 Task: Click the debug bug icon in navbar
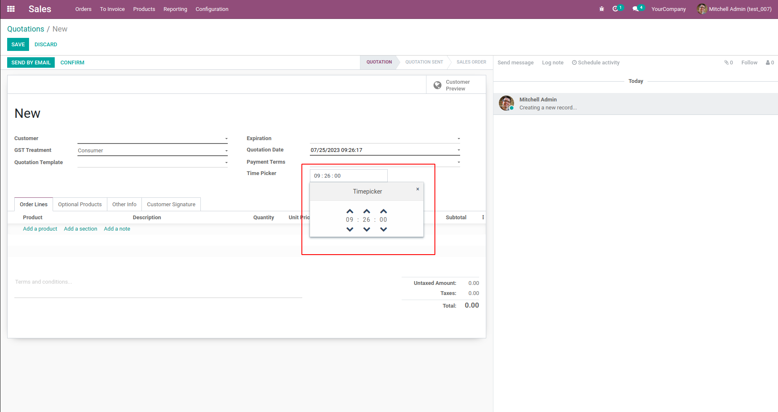(x=602, y=9)
